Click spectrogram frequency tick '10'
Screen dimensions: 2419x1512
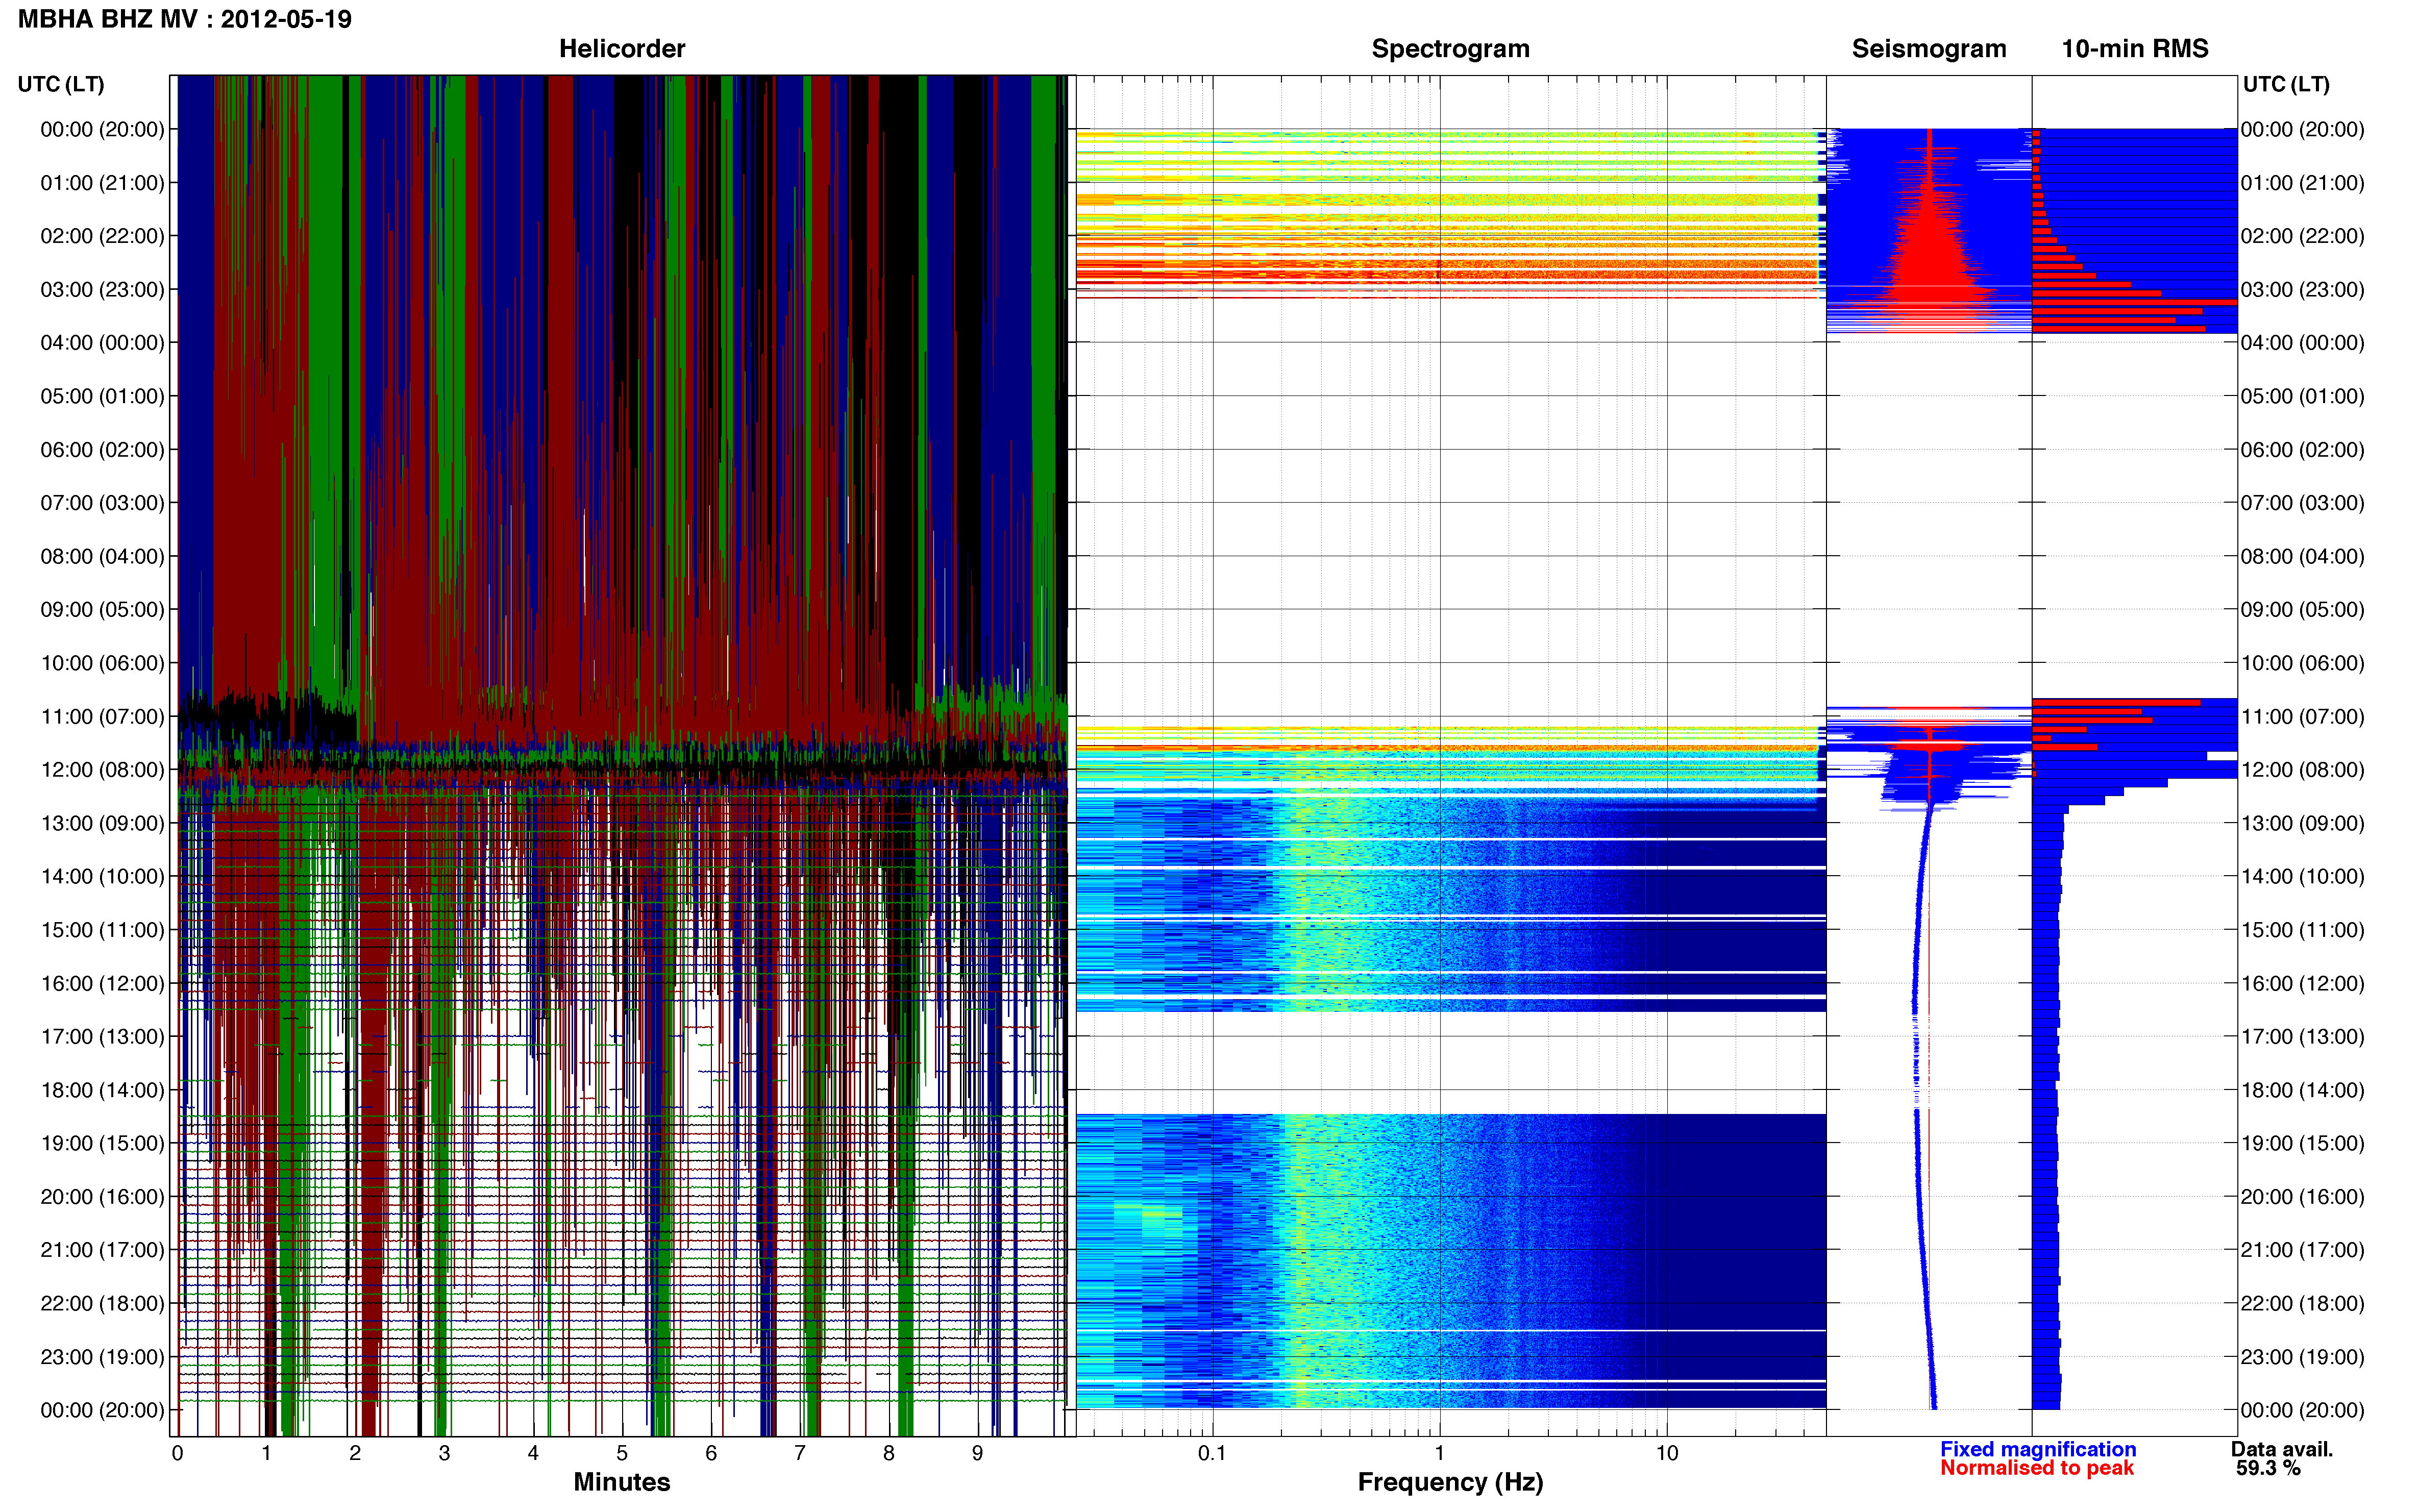[x=1667, y=1453]
